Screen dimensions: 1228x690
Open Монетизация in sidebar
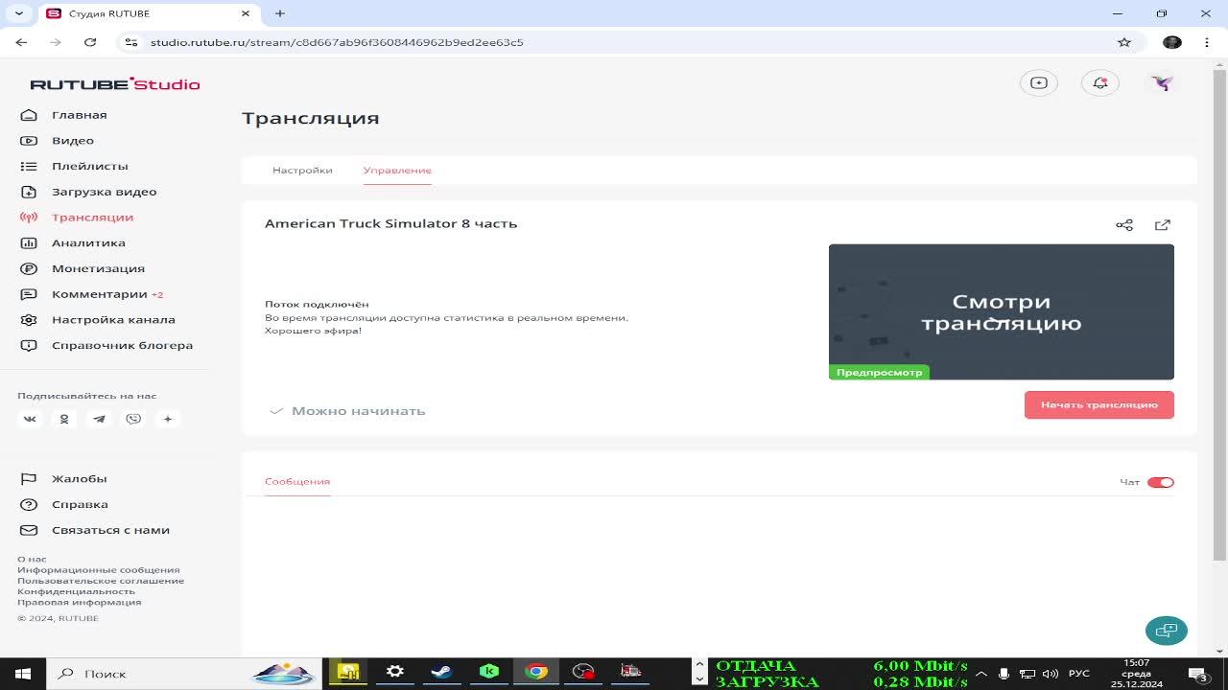(x=99, y=268)
